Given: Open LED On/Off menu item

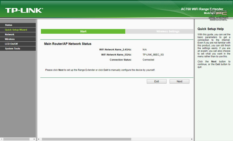Looking at the screenshot, I should [x=18, y=44].
